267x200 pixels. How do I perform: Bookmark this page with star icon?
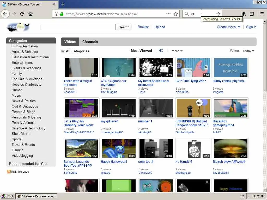175,14
